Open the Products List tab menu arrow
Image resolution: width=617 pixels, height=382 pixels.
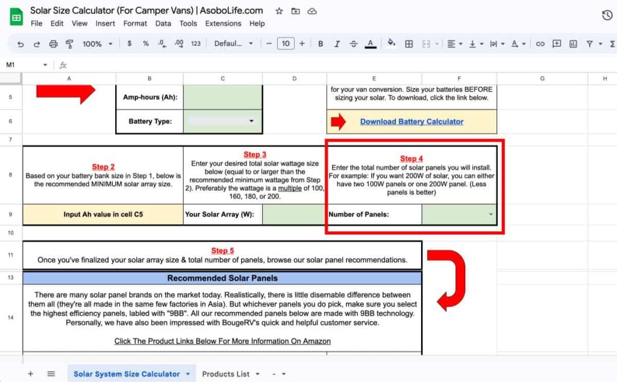coord(257,374)
